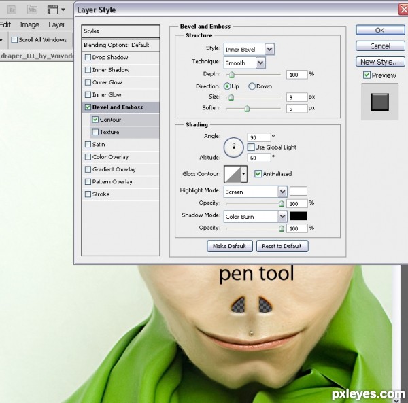Launch Bridge from the Br icon
This screenshot has height=403, width=408.
point(12,10)
